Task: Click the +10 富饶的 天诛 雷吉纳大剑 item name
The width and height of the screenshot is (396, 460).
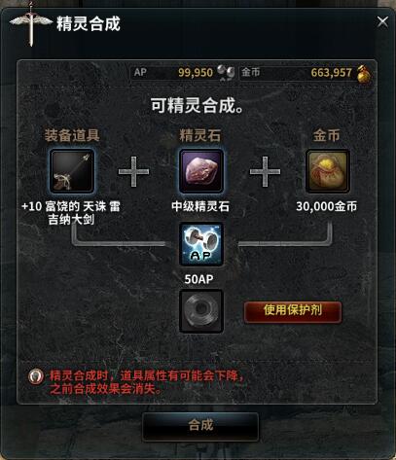Action: click(x=71, y=213)
